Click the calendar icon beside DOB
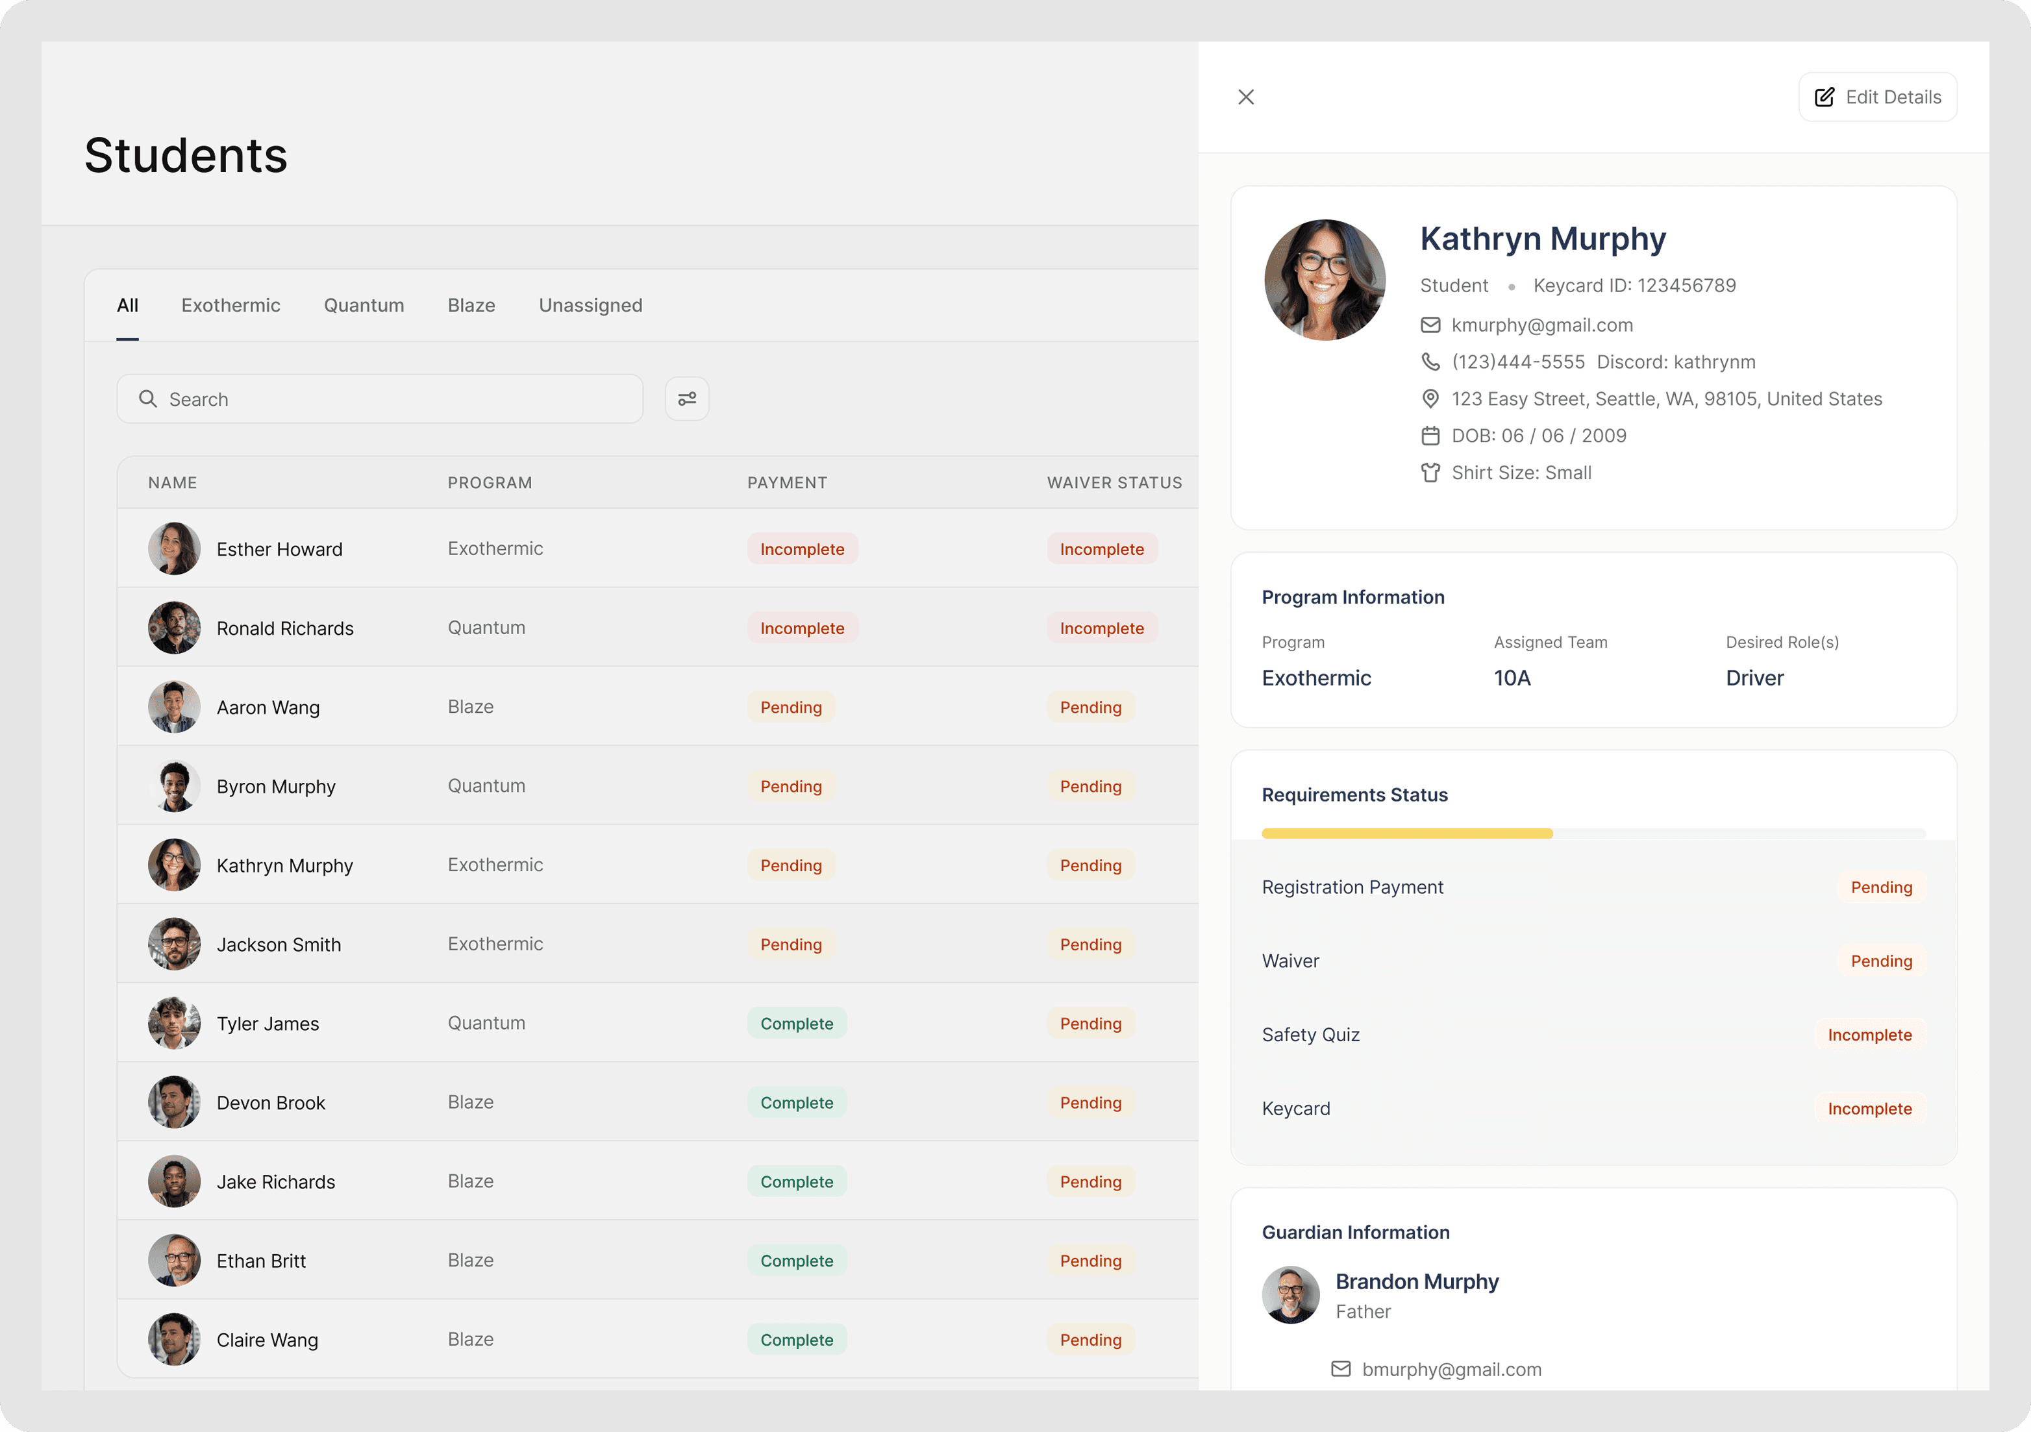Screen dimensions: 2031x1432 tap(1430, 436)
